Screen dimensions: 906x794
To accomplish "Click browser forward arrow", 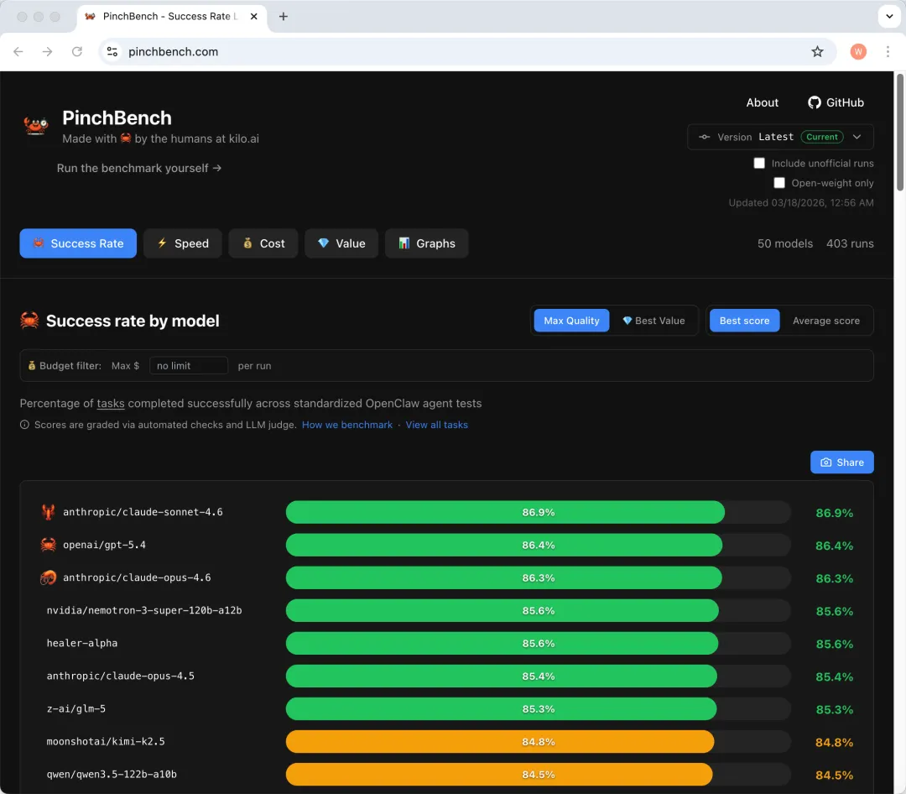I will 47,51.
